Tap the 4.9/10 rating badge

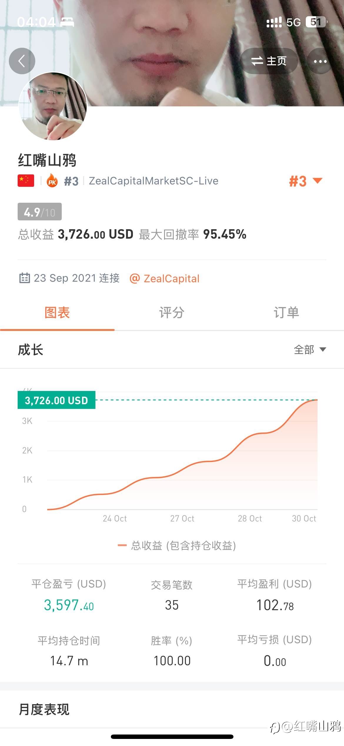coord(40,212)
